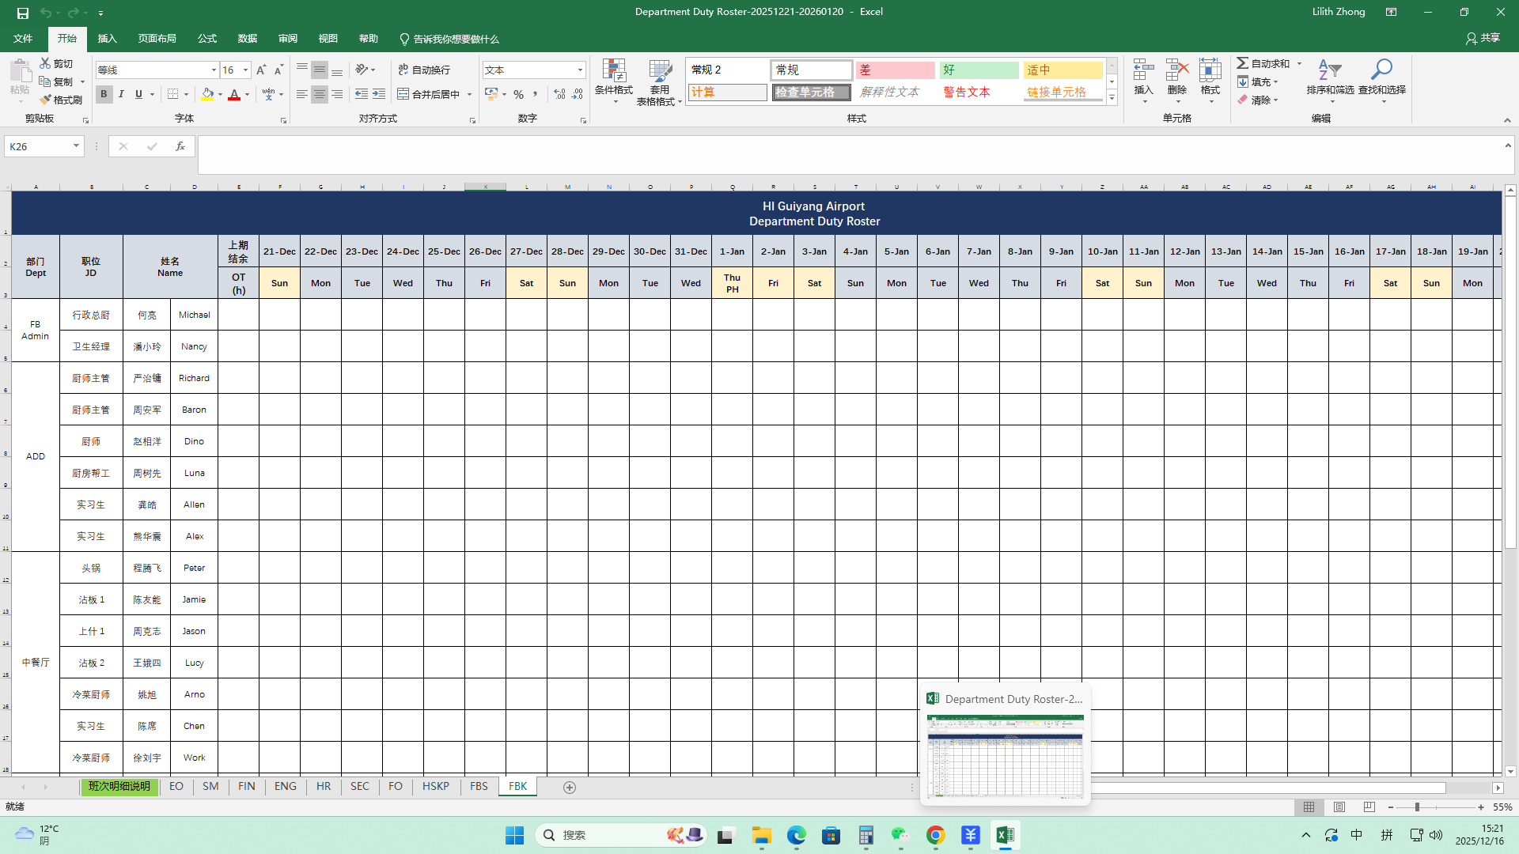Open the Insert (插入) ribbon tab
The height and width of the screenshot is (854, 1519).
[x=107, y=39]
